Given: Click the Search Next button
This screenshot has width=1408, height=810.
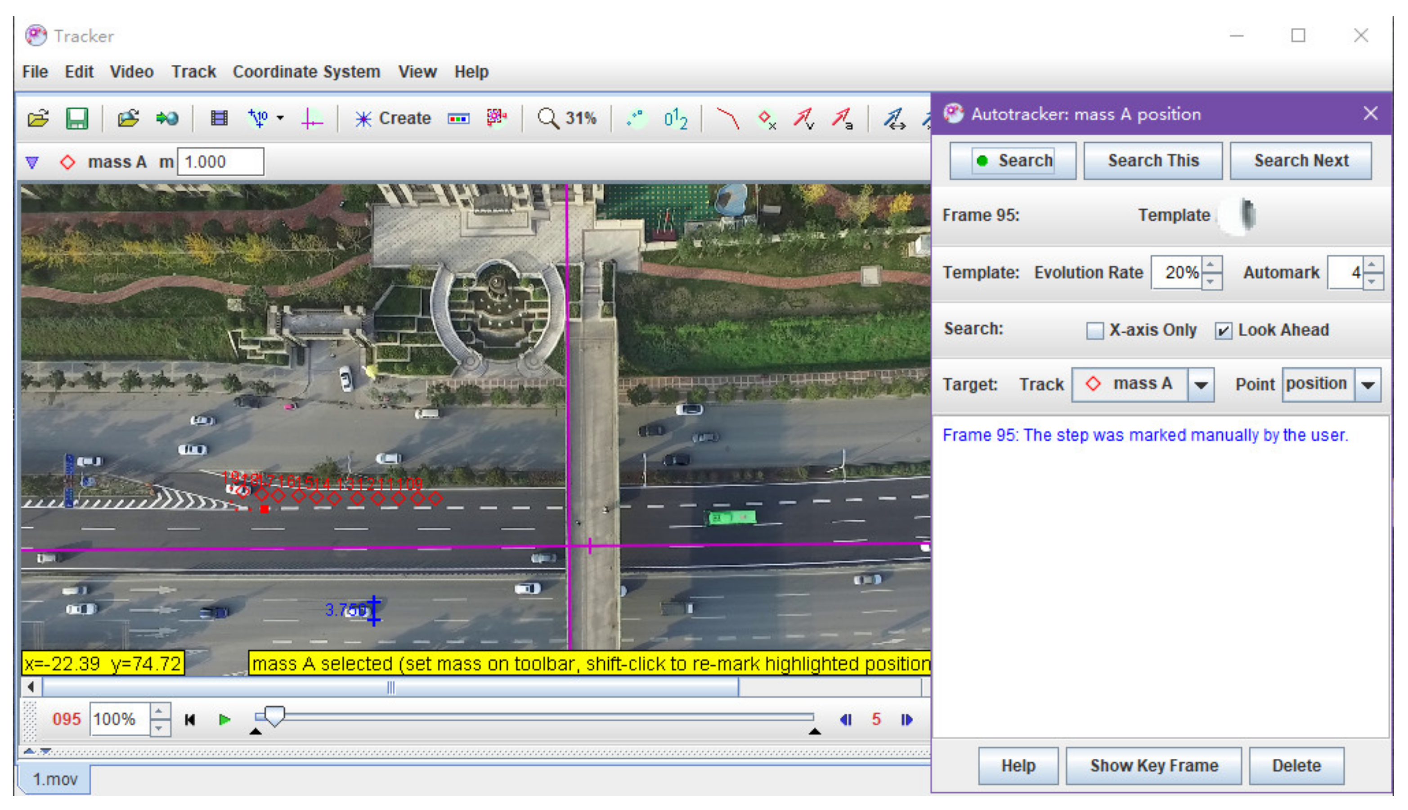Looking at the screenshot, I should point(1300,161).
